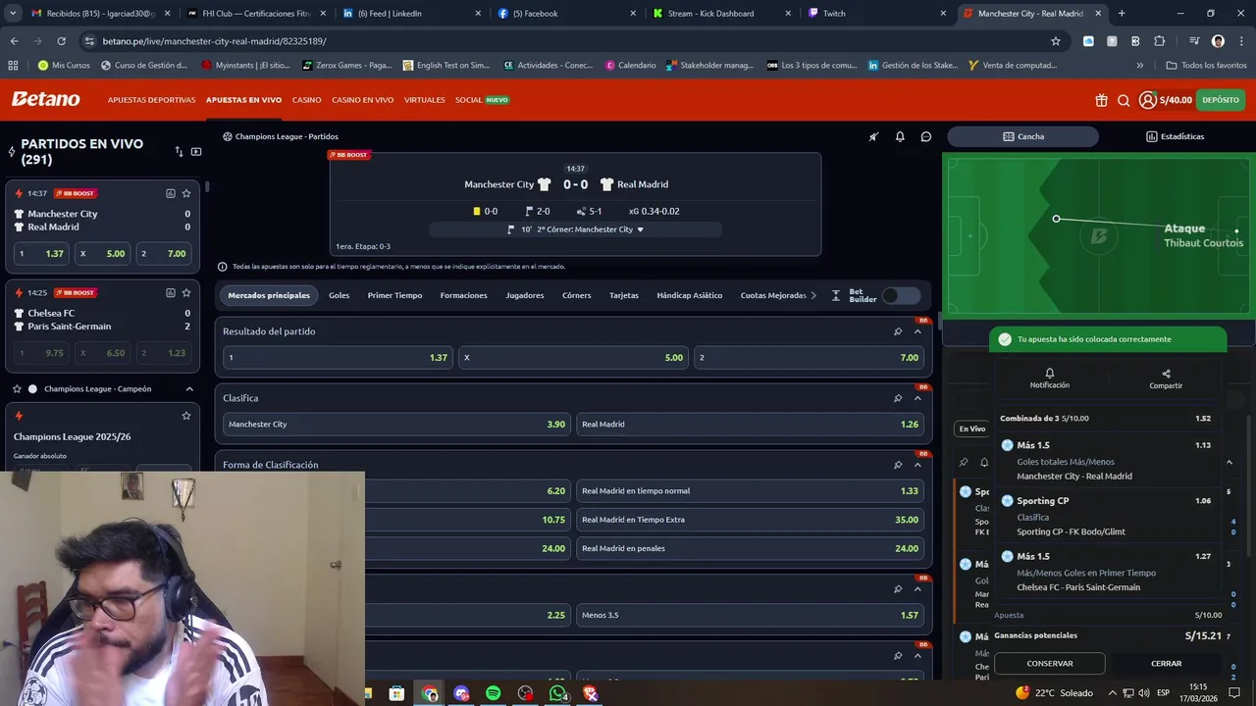Open the Social Nuevo section
The image size is (1256, 706).
point(482,100)
